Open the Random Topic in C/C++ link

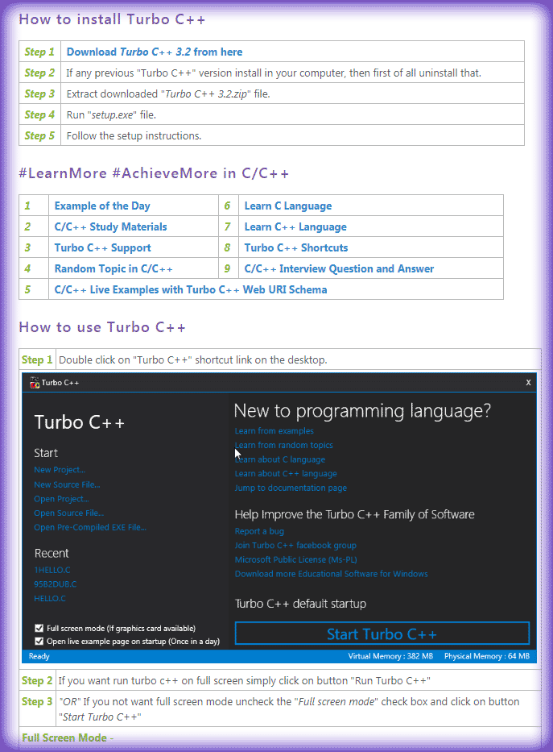pyautogui.click(x=113, y=268)
